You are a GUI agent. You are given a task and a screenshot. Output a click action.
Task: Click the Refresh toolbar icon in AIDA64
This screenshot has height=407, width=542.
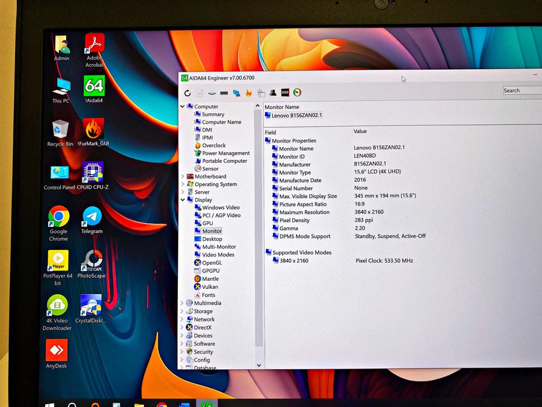pyautogui.click(x=188, y=93)
